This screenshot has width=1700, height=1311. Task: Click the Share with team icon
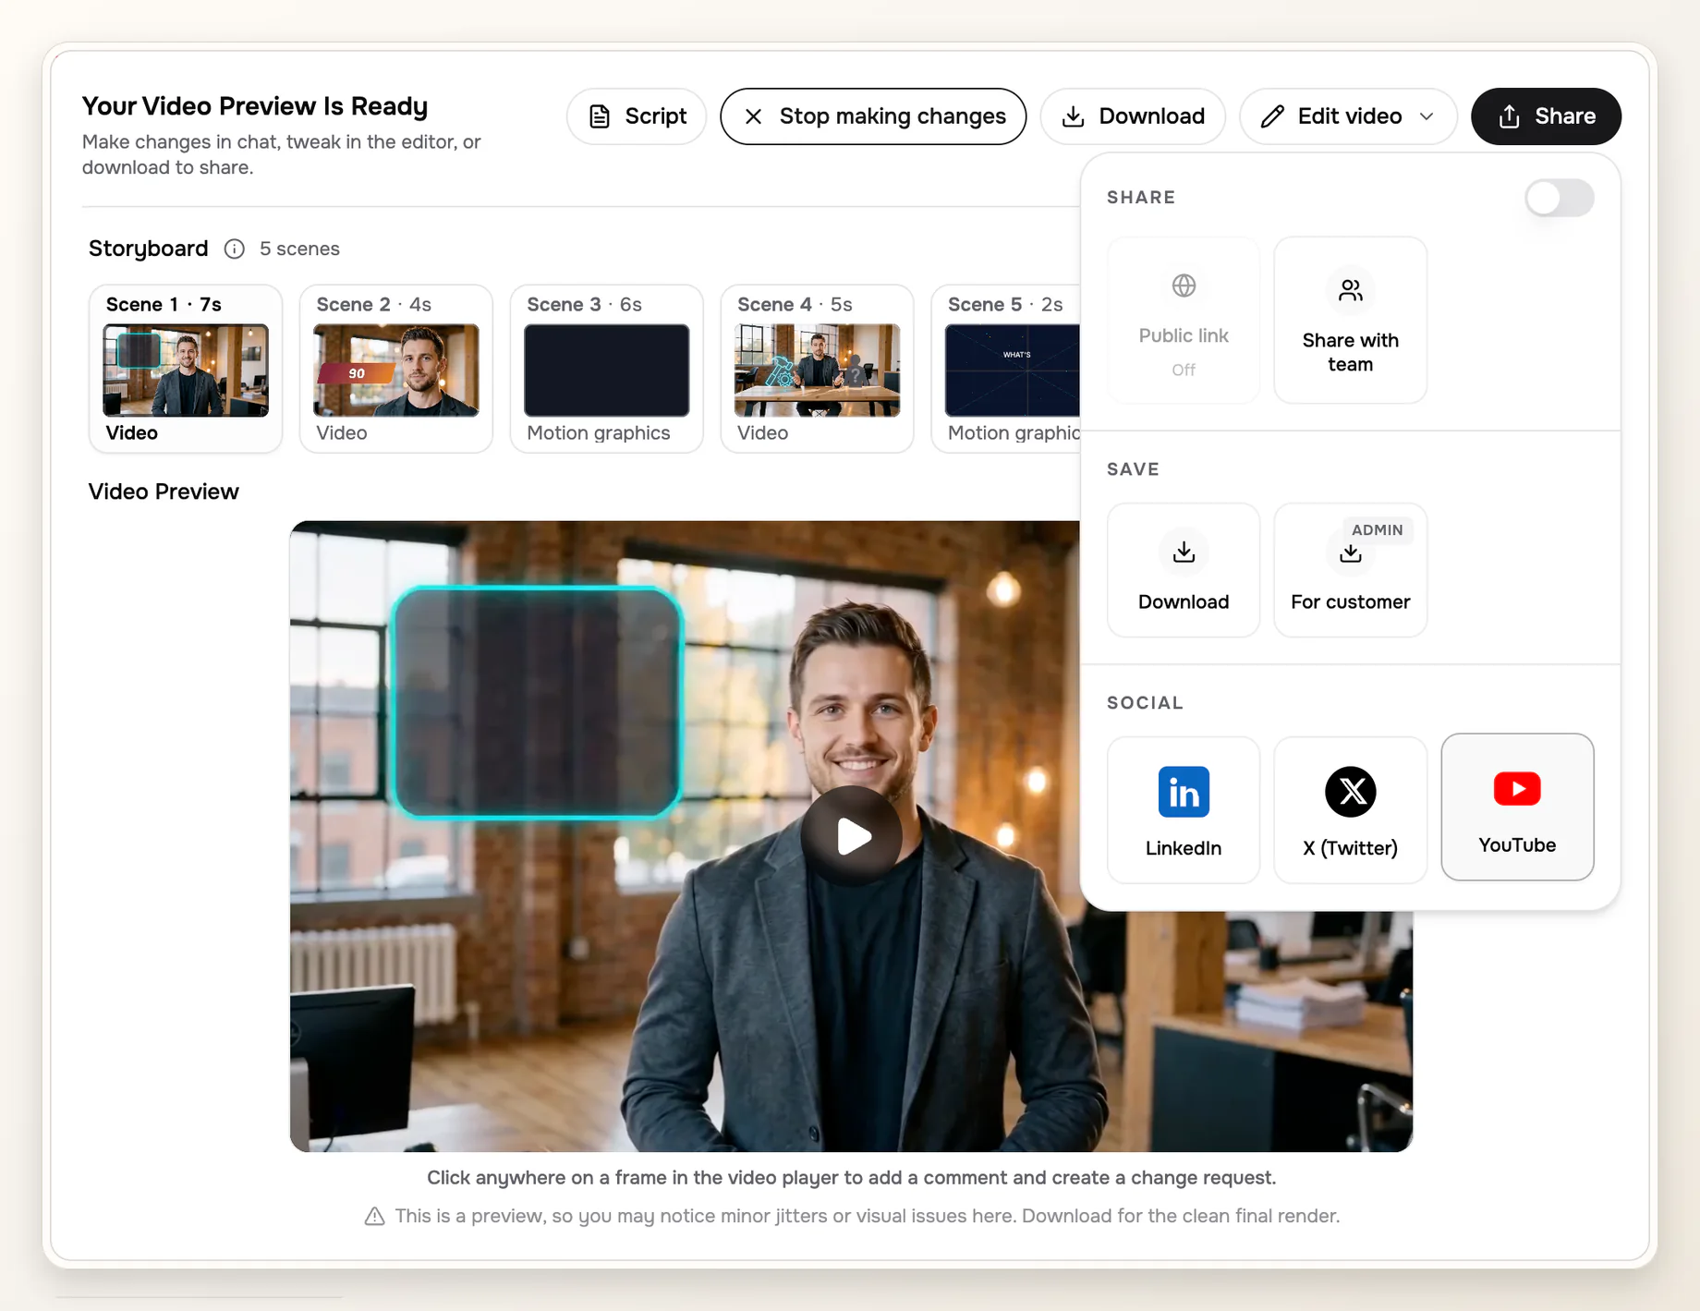(1350, 291)
